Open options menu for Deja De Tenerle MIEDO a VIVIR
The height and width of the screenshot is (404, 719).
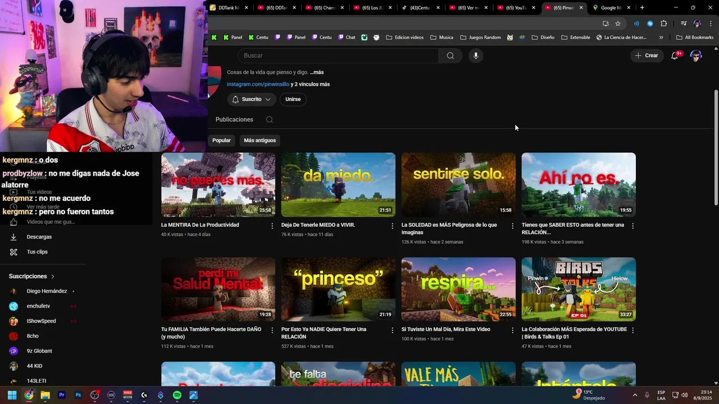393,226
